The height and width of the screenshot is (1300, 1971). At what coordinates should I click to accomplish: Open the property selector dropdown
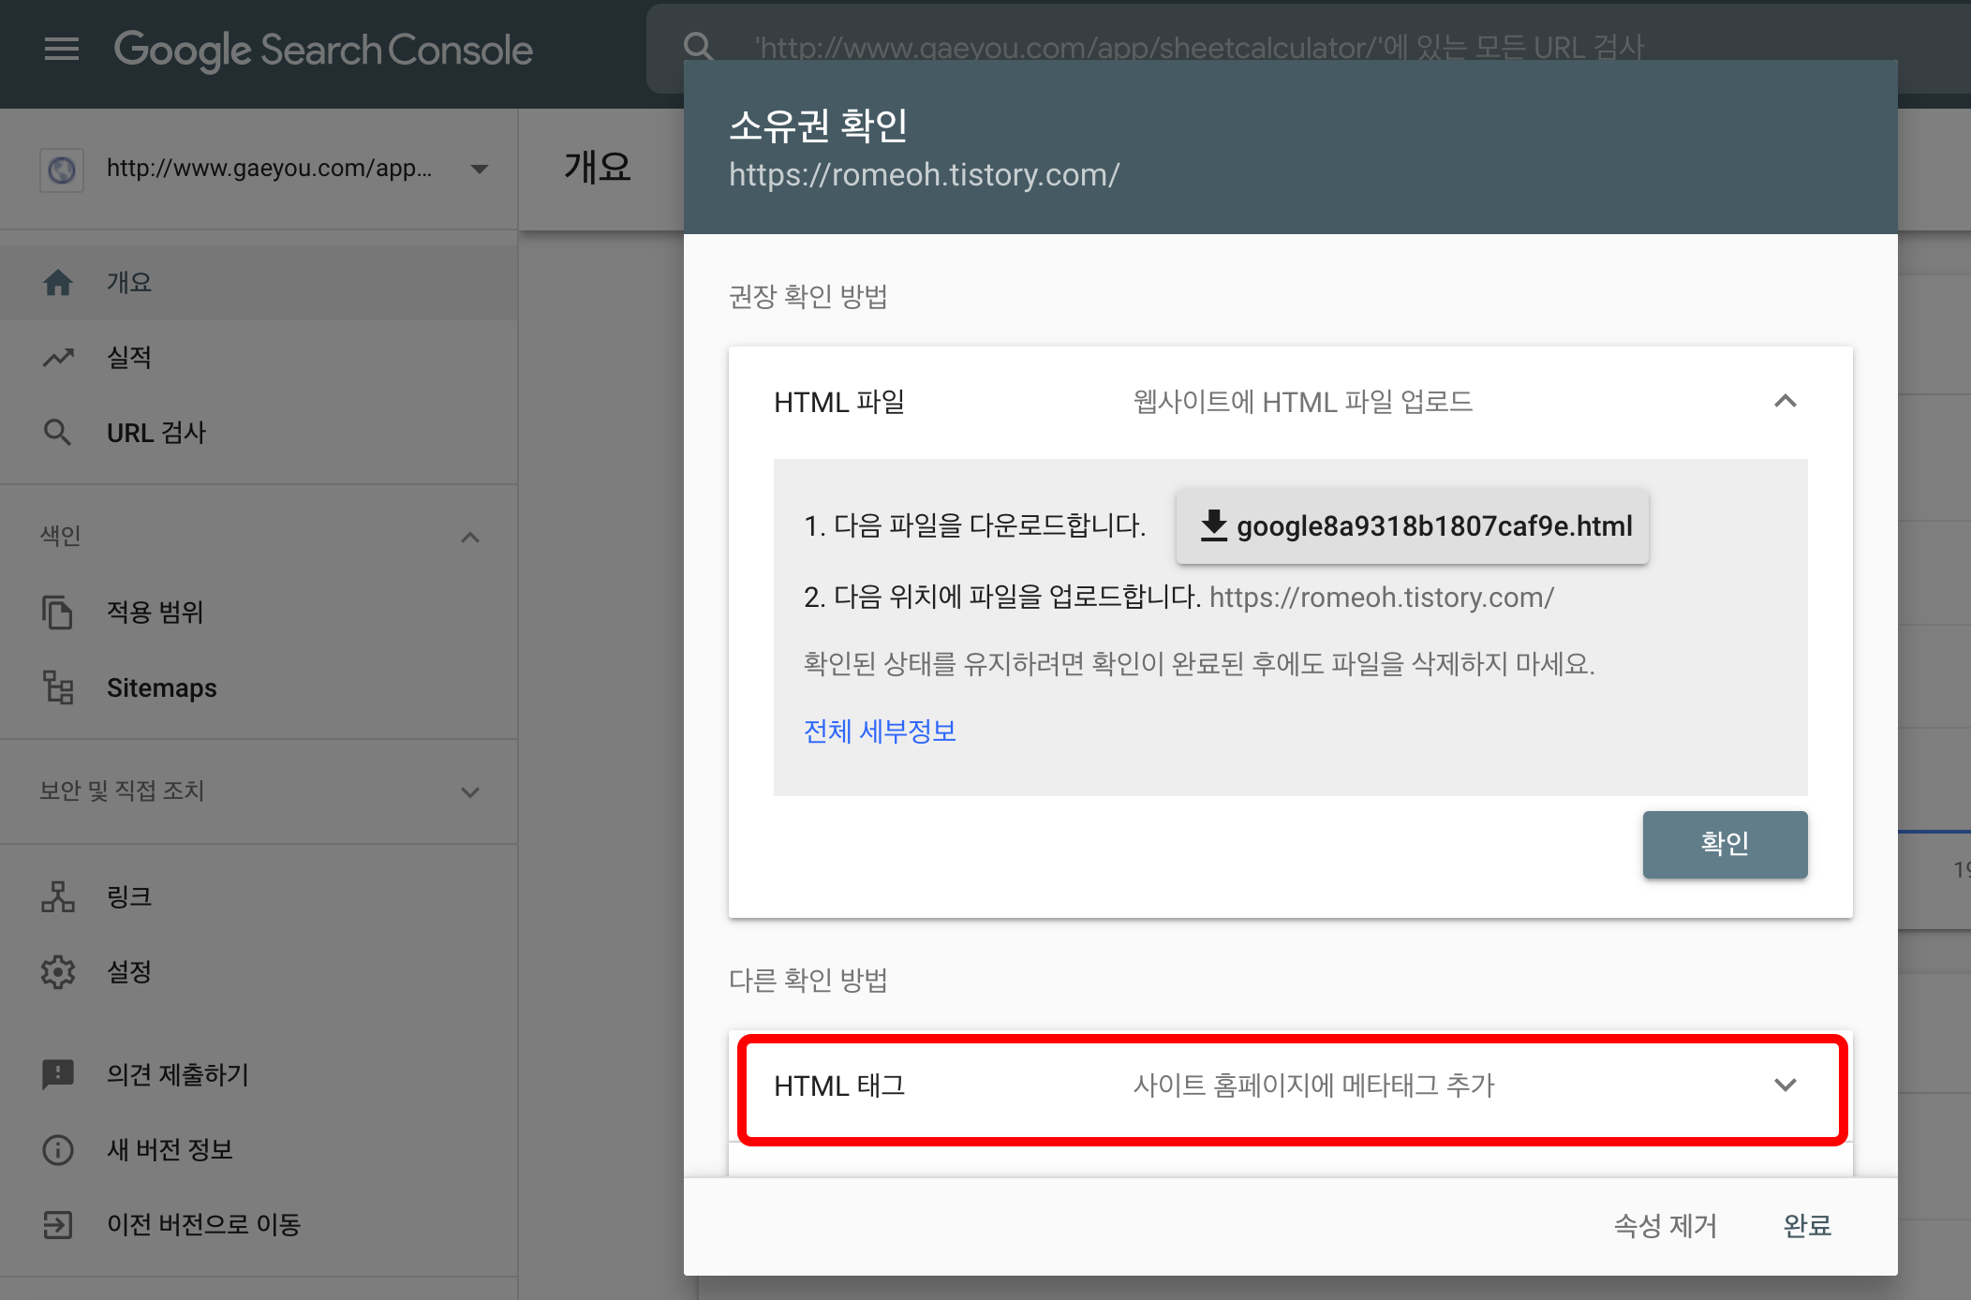click(479, 170)
